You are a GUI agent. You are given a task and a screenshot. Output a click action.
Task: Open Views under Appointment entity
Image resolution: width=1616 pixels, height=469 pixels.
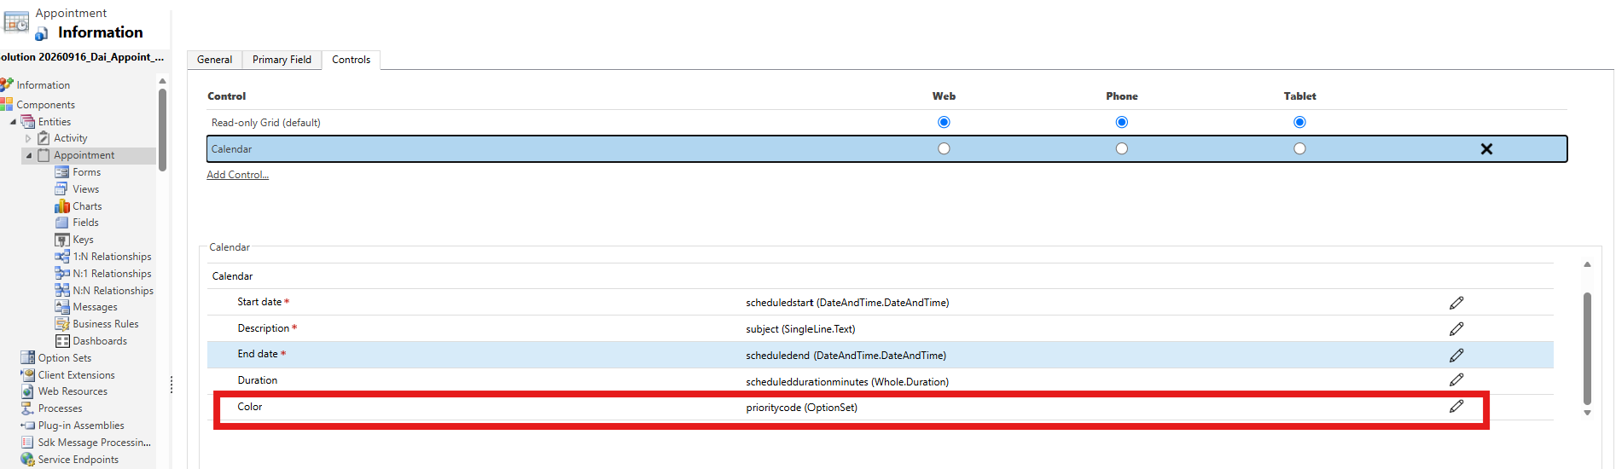click(x=85, y=189)
